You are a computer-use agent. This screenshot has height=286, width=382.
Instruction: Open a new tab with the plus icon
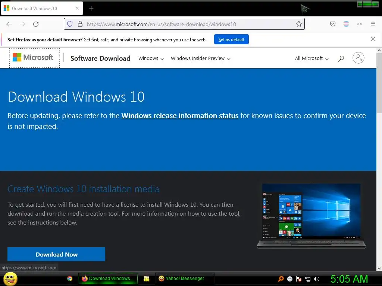[x=91, y=9]
